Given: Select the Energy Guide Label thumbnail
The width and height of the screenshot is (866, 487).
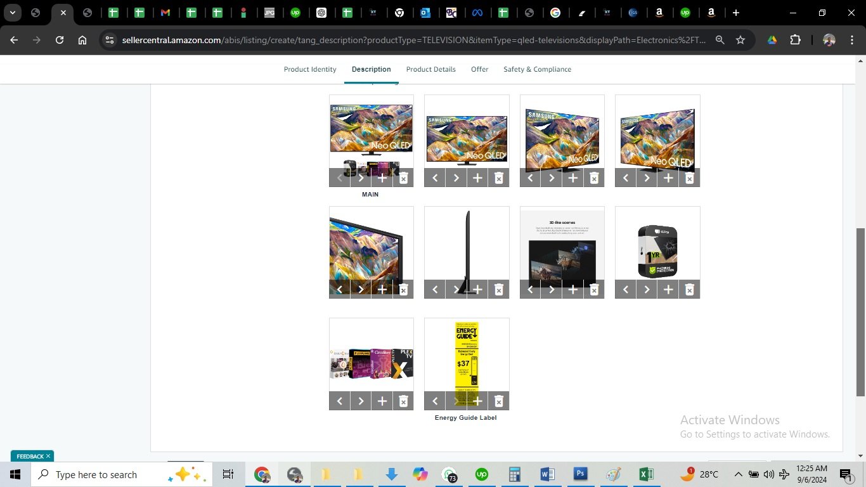Looking at the screenshot, I should (x=466, y=355).
